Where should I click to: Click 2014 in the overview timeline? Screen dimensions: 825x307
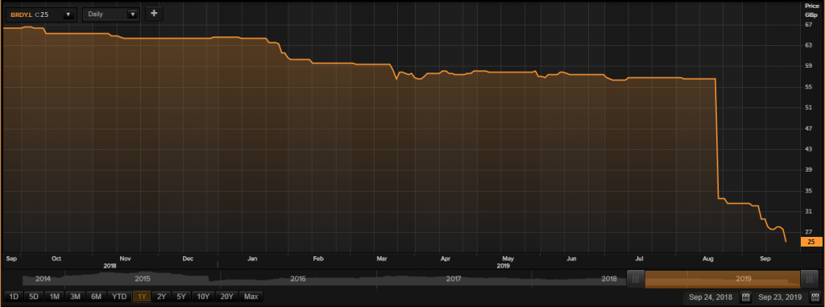(44, 279)
